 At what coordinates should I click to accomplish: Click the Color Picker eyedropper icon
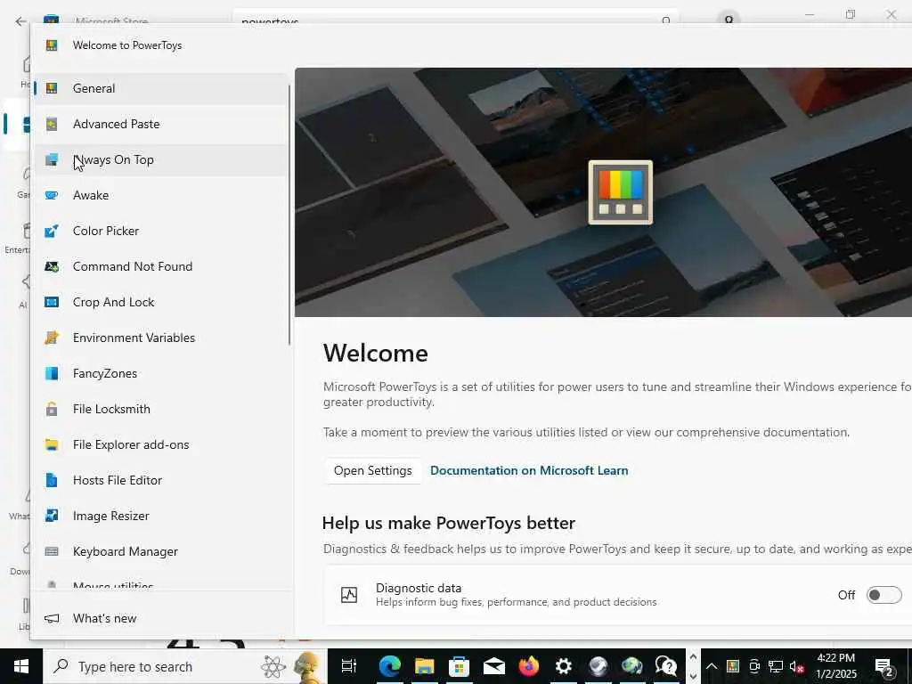click(52, 231)
